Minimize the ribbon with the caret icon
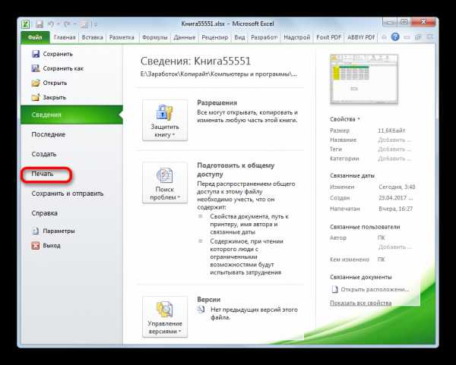The width and height of the screenshot is (456, 365). pyautogui.click(x=384, y=37)
